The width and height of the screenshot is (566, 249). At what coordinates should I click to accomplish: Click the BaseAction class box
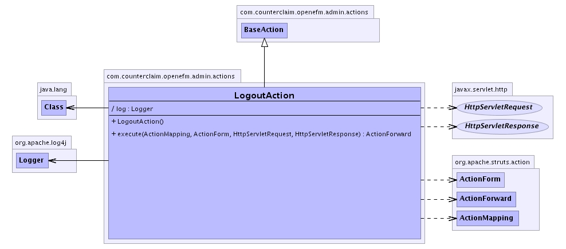pyautogui.click(x=264, y=30)
